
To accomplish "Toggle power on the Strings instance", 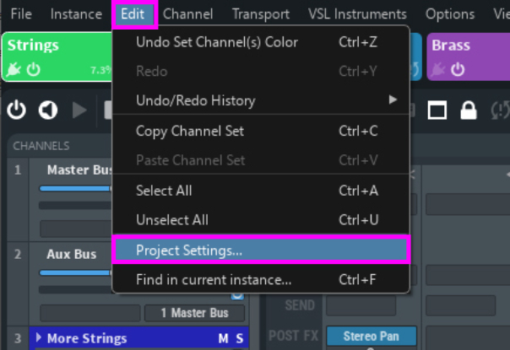I will (x=34, y=69).
